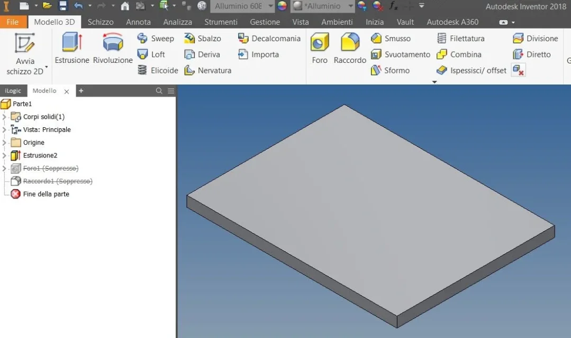Select suppressed Raccordo1 in the browser
The image size is (571, 338).
pos(58,181)
